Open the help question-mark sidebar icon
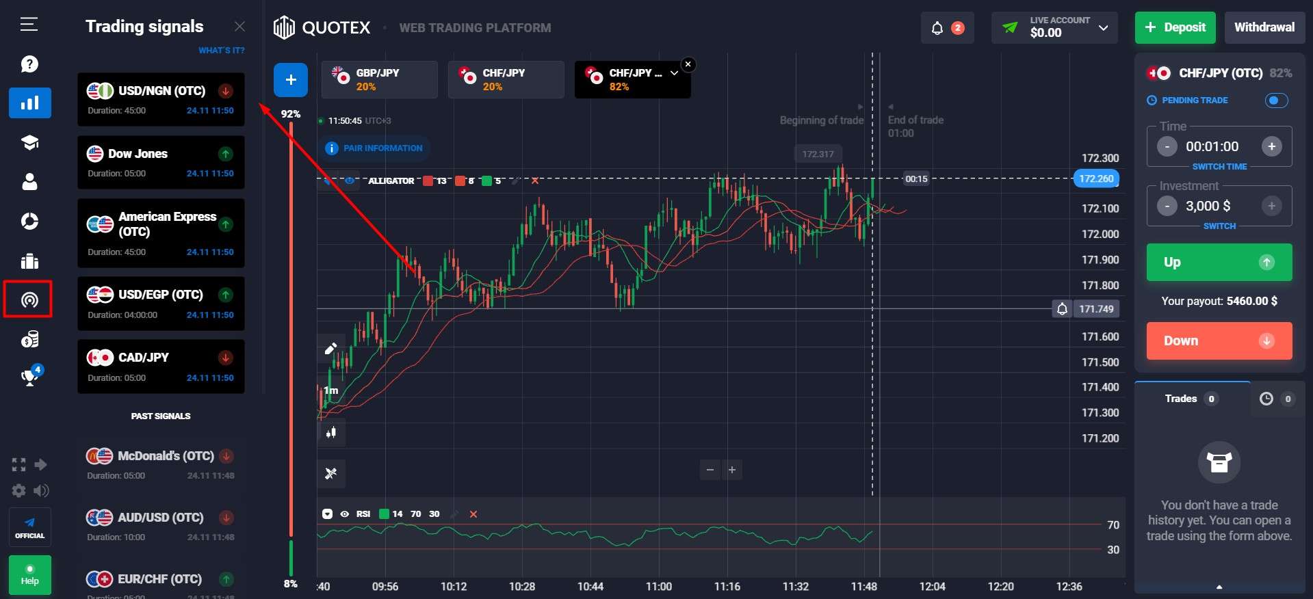 [29, 64]
